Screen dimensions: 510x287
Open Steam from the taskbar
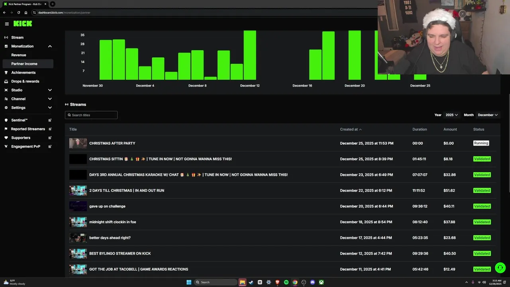[251, 282]
